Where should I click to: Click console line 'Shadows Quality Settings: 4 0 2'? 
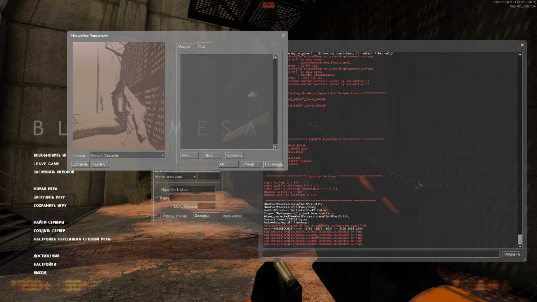[x=289, y=195]
